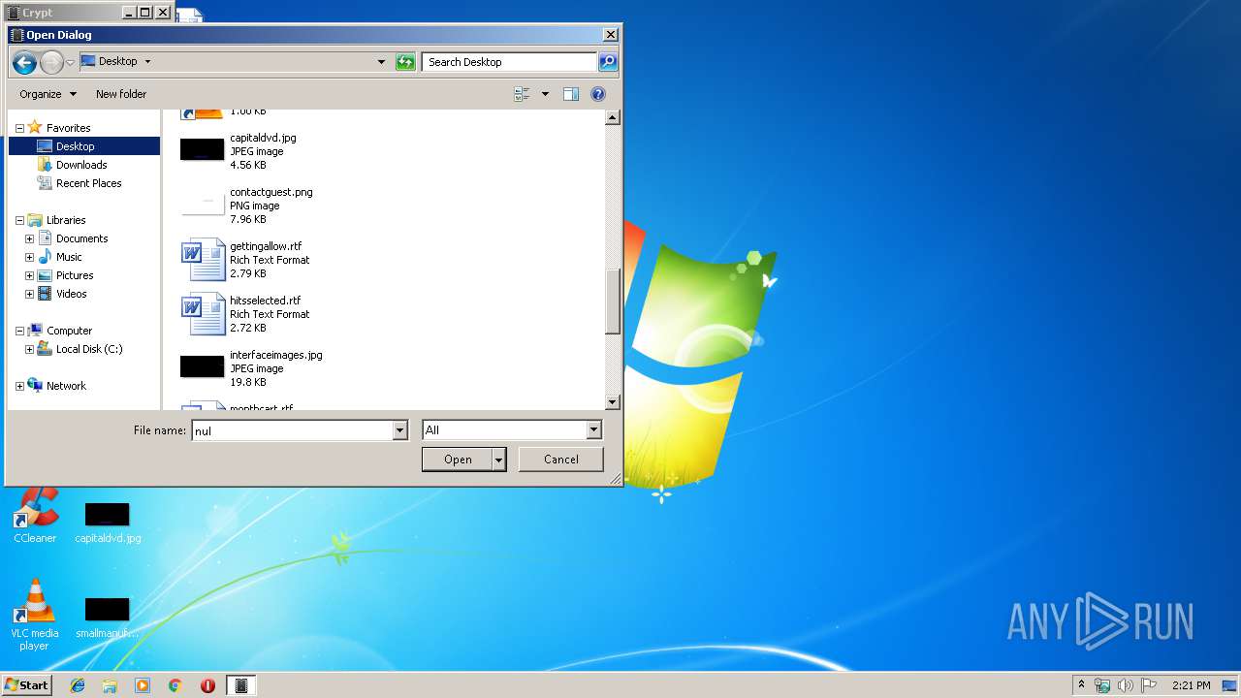Viewport: 1241px width, 698px height.
Task: Select contactguest.png file name
Action: pos(270,192)
